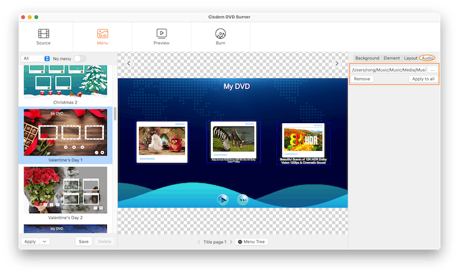
Task: Click the Apply to all button
Action: click(x=423, y=79)
